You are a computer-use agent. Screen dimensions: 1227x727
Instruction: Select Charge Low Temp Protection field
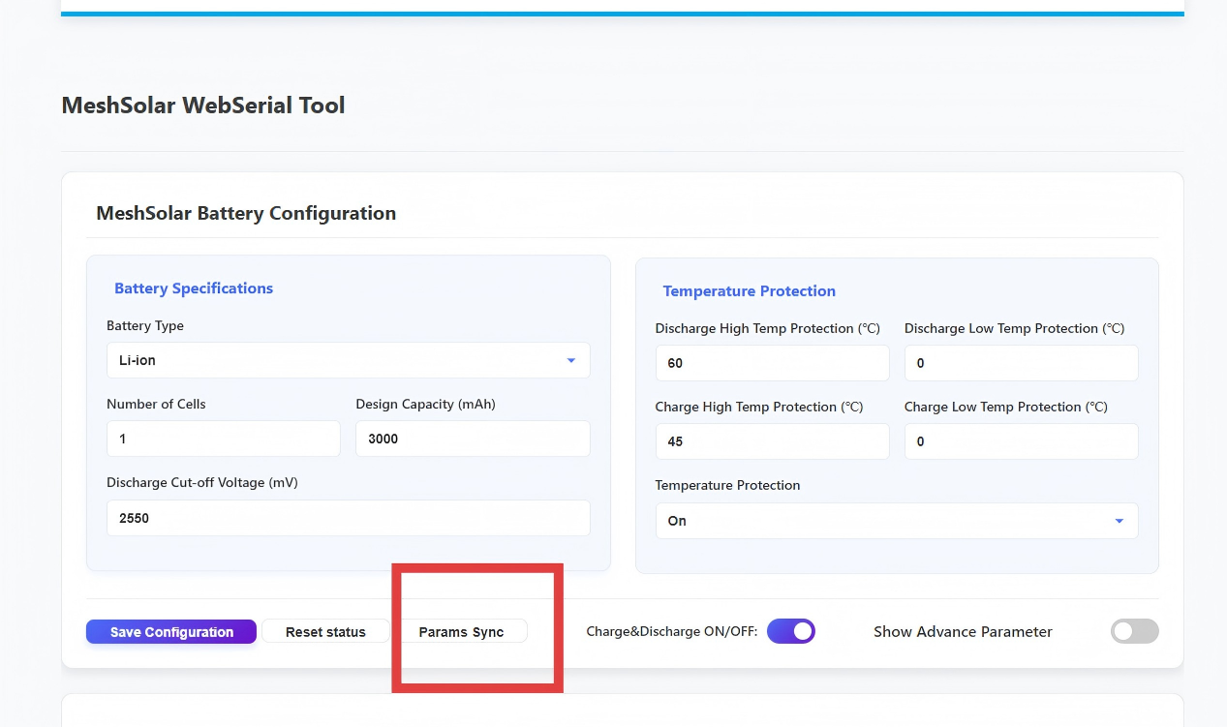pyautogui.click(x=1021, y=441)
